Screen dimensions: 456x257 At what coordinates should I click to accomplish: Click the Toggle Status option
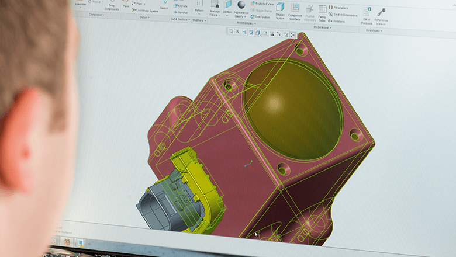pos(261,10)
